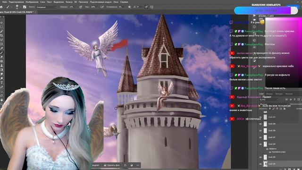Open the opacity slider arrow in options bar
The height and width of the screenshot is (170, 302).
(x=76, y=7)
